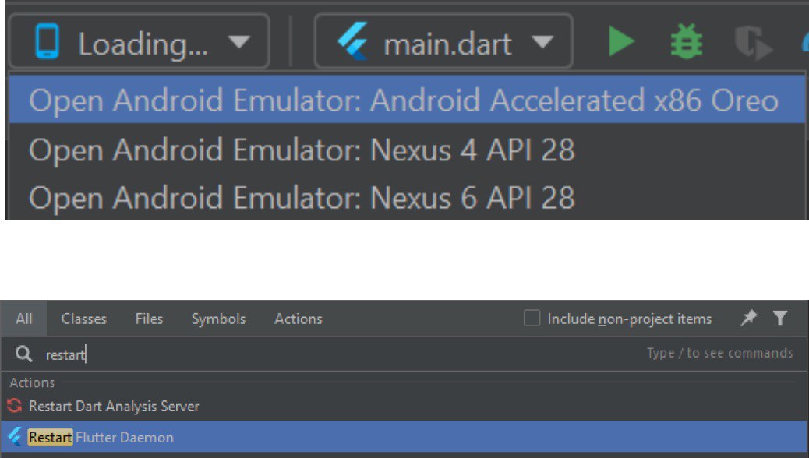Select Open Android Emulator: Nexus 4 API 28
The image size is (809, 458).
point(407,150)
